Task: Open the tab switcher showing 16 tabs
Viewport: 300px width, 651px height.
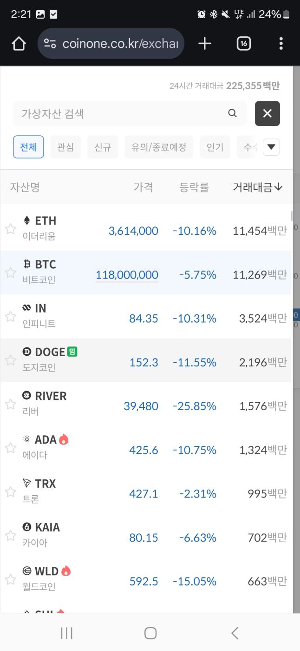Action: point(244,44)
